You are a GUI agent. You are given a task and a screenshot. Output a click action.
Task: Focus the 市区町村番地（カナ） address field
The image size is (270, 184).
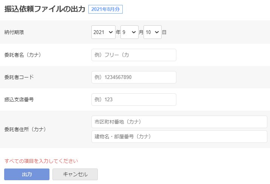pyautogui.click(x=179, y=122)
